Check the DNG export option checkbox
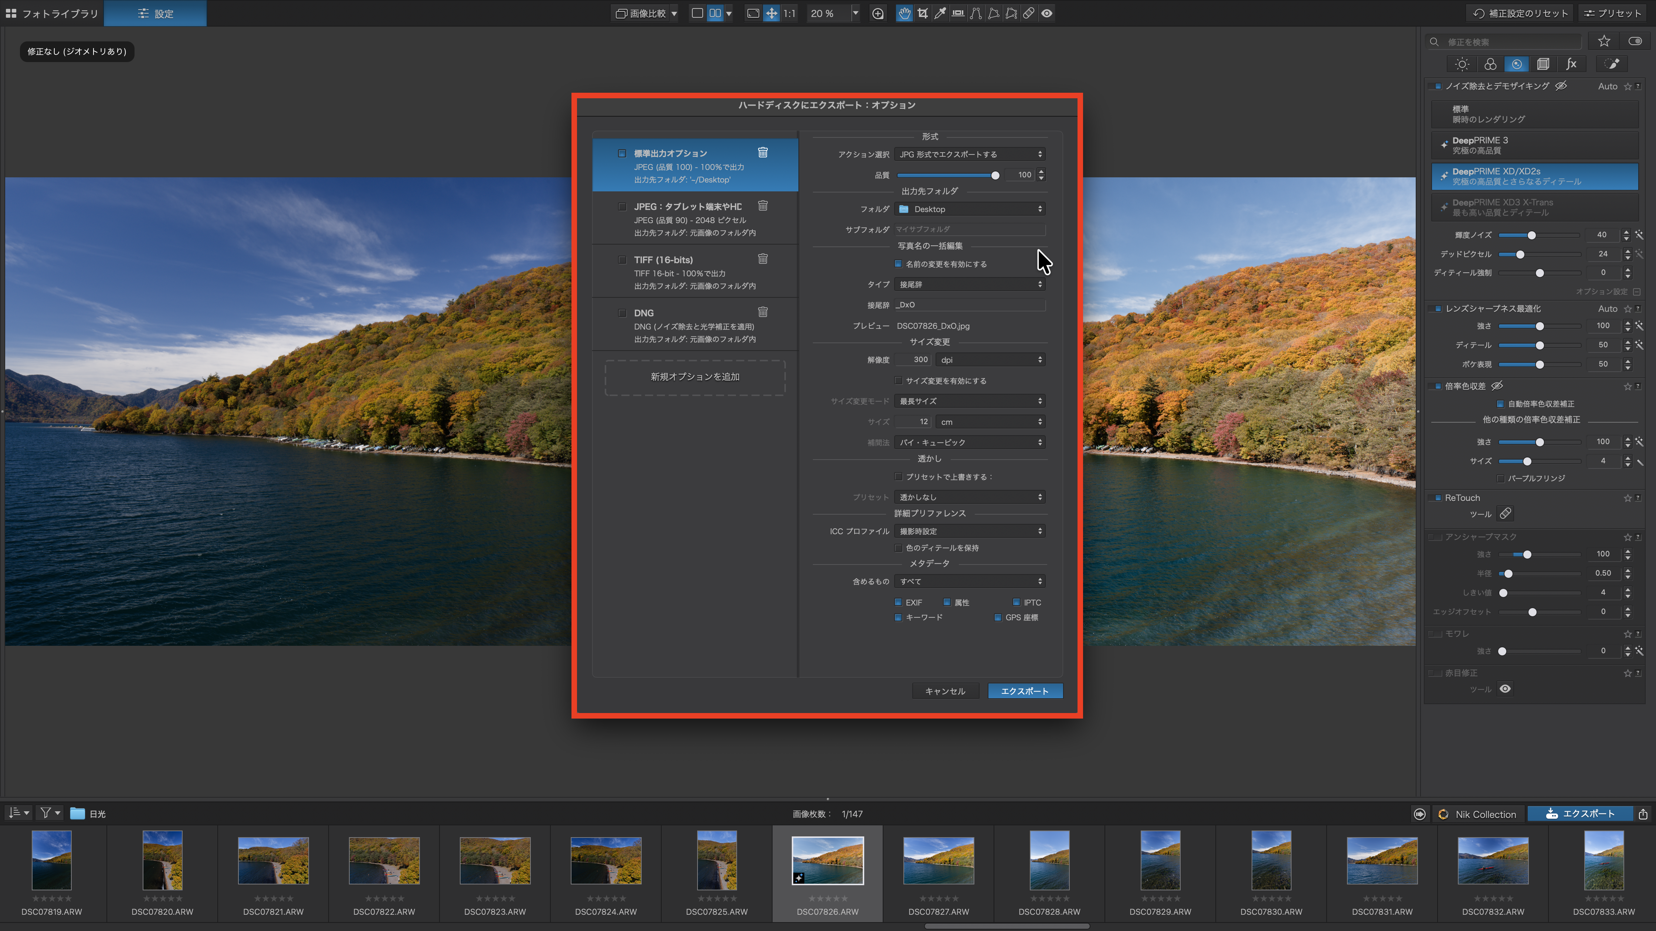1656x931 pixels. pos(622,313)
